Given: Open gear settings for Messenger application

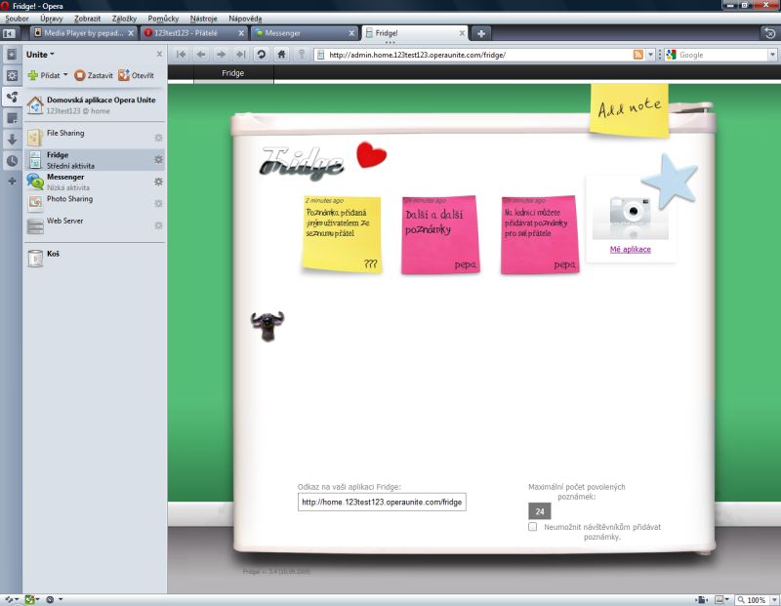Looking at the screenshot, I should (158, 182).
